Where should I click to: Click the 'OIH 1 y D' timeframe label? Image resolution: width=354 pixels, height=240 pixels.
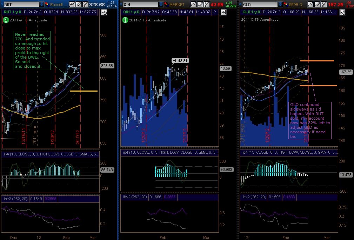[132, 12]
